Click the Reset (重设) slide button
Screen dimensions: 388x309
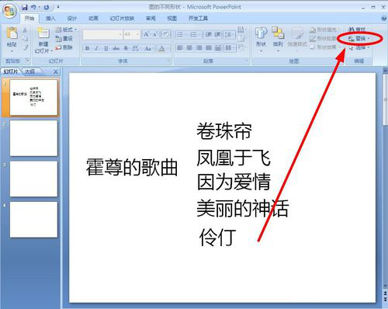64,39
